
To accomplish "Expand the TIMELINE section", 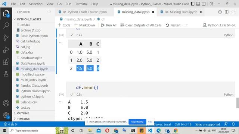I will point(23,119).
